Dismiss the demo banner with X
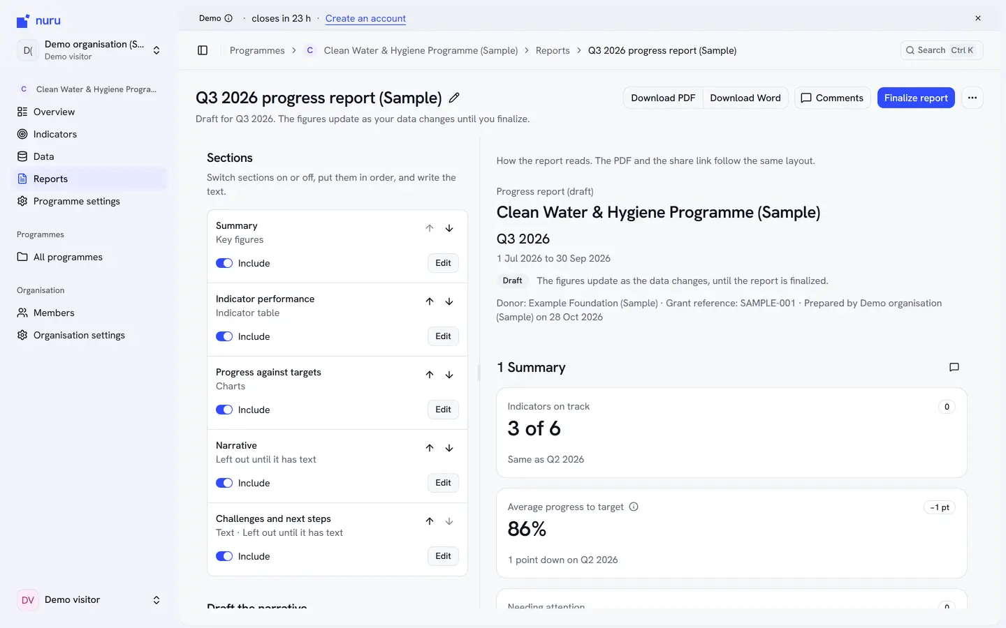The height and width of the screenshot is (628, 1006). point(978,18)
